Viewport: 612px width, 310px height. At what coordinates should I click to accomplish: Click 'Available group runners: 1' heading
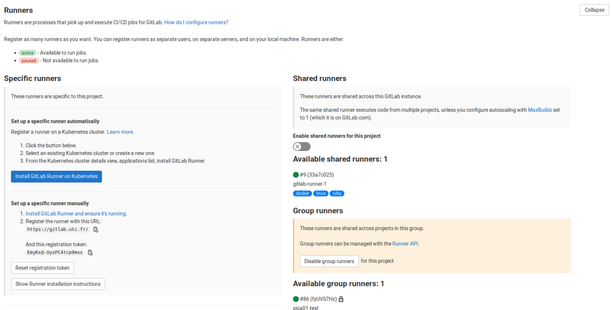[x=339, y=283]
